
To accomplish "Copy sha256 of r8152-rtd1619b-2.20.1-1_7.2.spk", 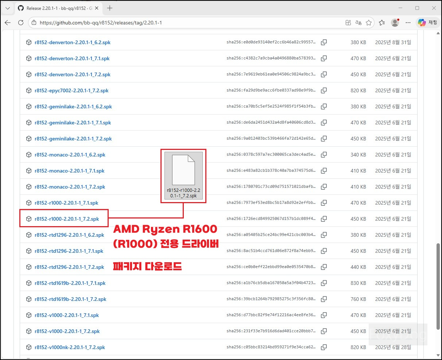I will [x=323, y=299].
